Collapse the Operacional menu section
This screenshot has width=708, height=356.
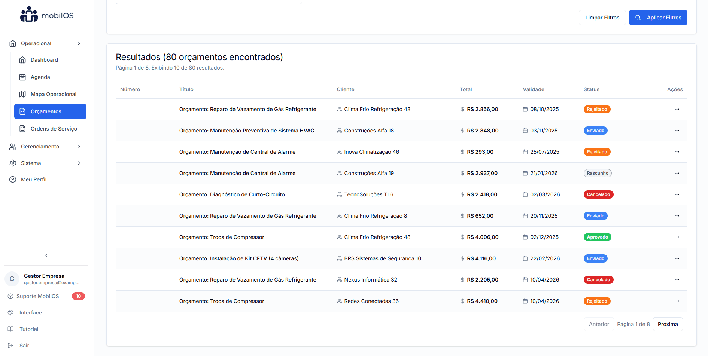point(79,43)
